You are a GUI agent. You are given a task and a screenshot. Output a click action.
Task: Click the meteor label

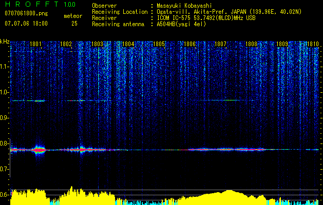(73, 16)
